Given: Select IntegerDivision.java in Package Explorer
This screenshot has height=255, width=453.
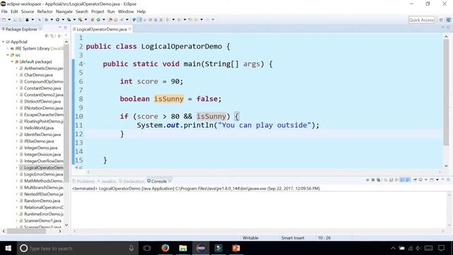Looking at the screenshot, I should [42, 154].
